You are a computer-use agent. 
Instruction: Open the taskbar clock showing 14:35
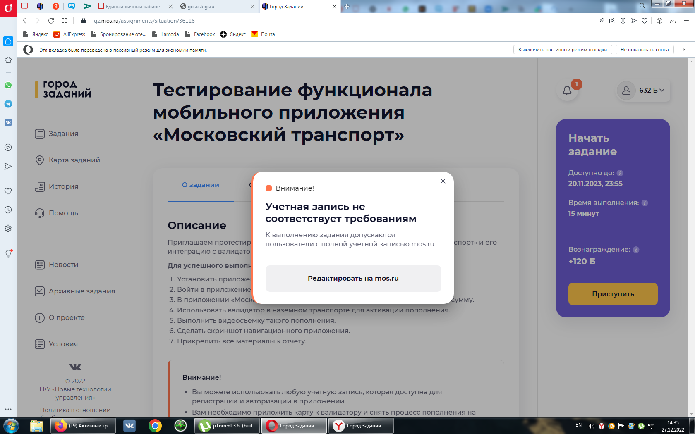[673, 426]
